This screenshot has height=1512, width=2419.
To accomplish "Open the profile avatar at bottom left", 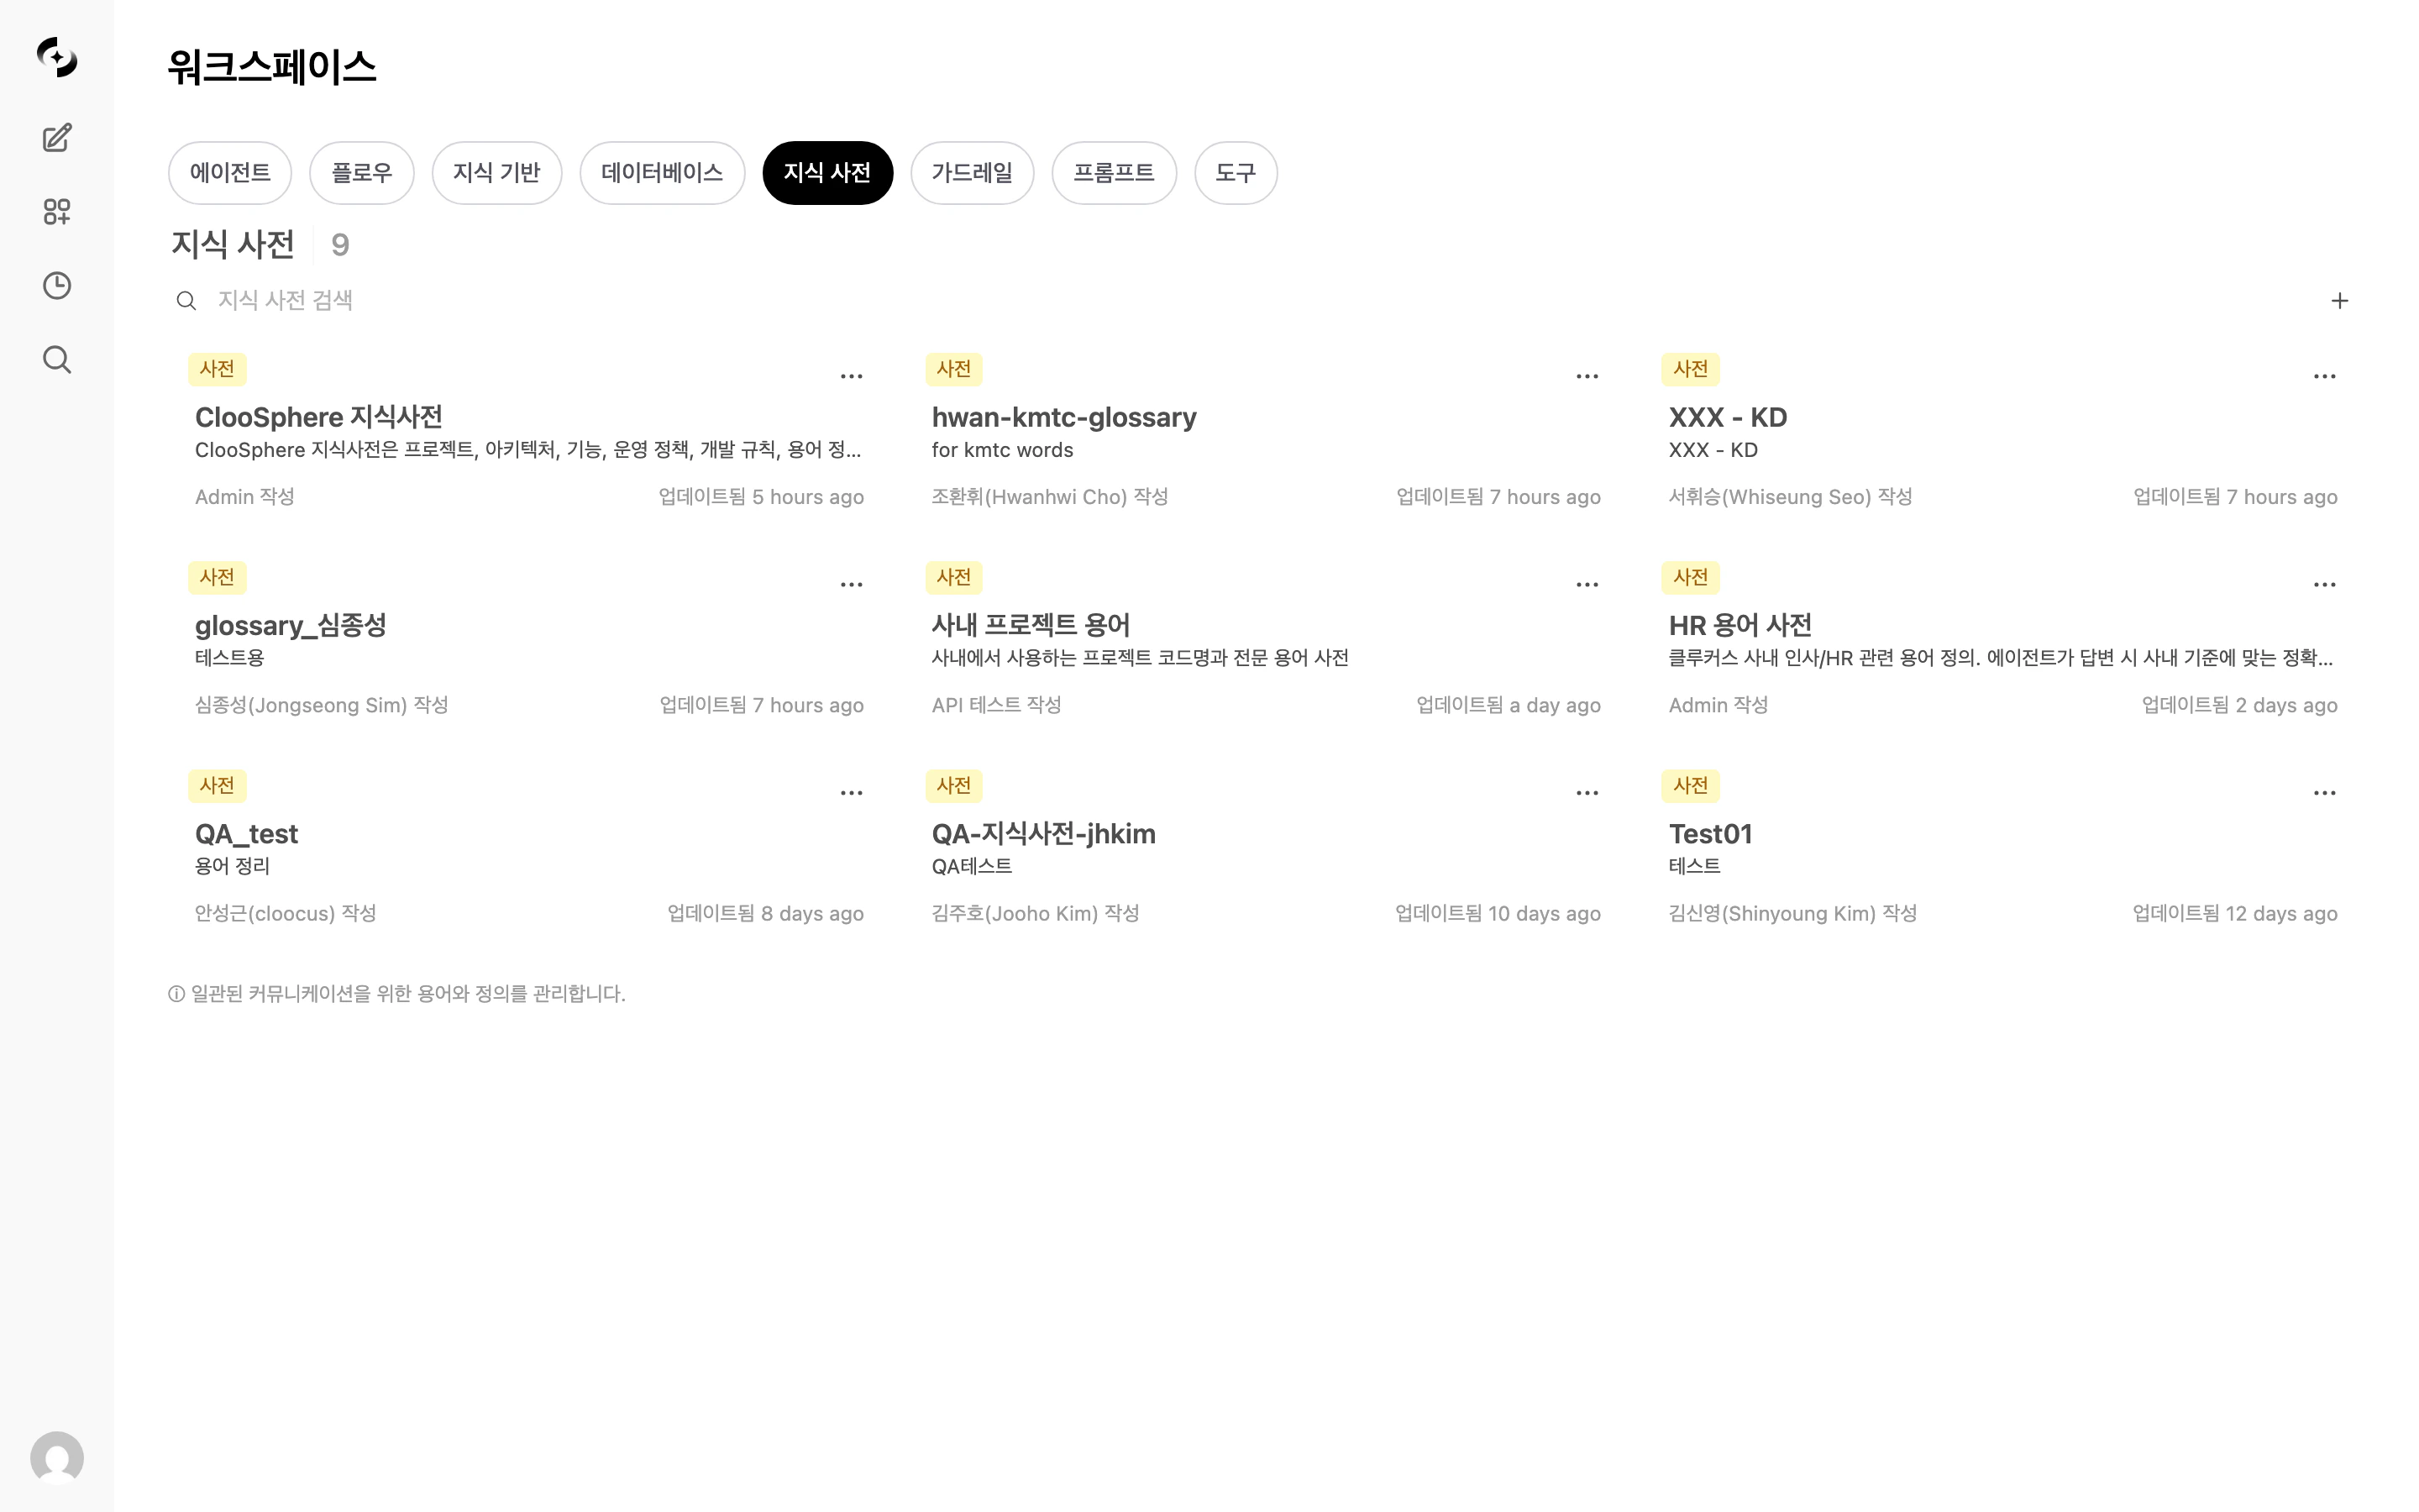I will coord(56,1459).
